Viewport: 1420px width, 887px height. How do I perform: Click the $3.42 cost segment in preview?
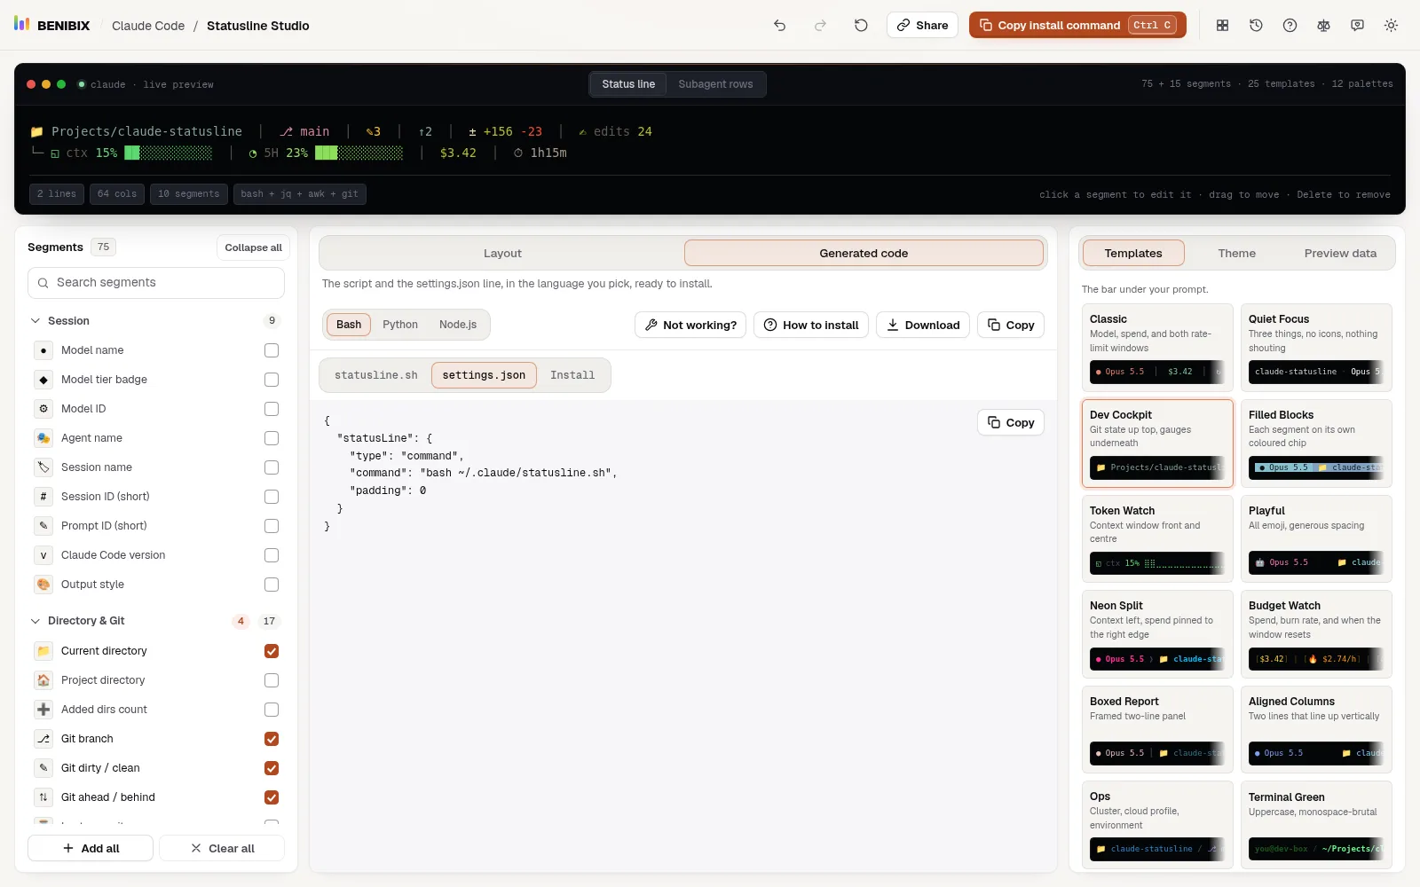pos(458,153)
